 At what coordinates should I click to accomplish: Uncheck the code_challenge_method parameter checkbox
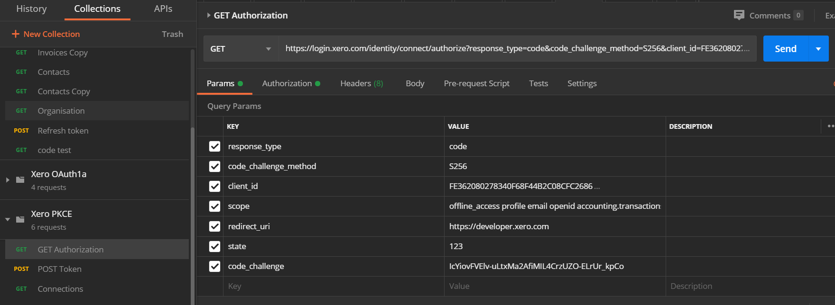point(214,166)
